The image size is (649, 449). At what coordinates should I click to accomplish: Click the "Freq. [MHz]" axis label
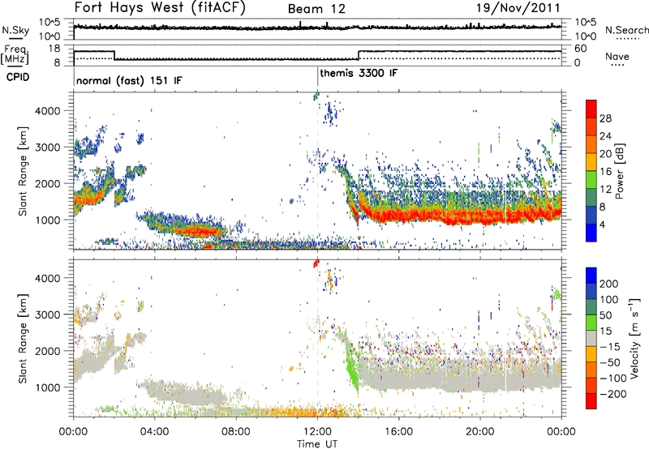pyautogui.click(x=15, y=55)
